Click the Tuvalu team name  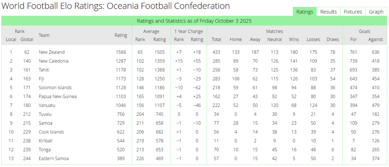pyautogui.click(x=45, y=114)
